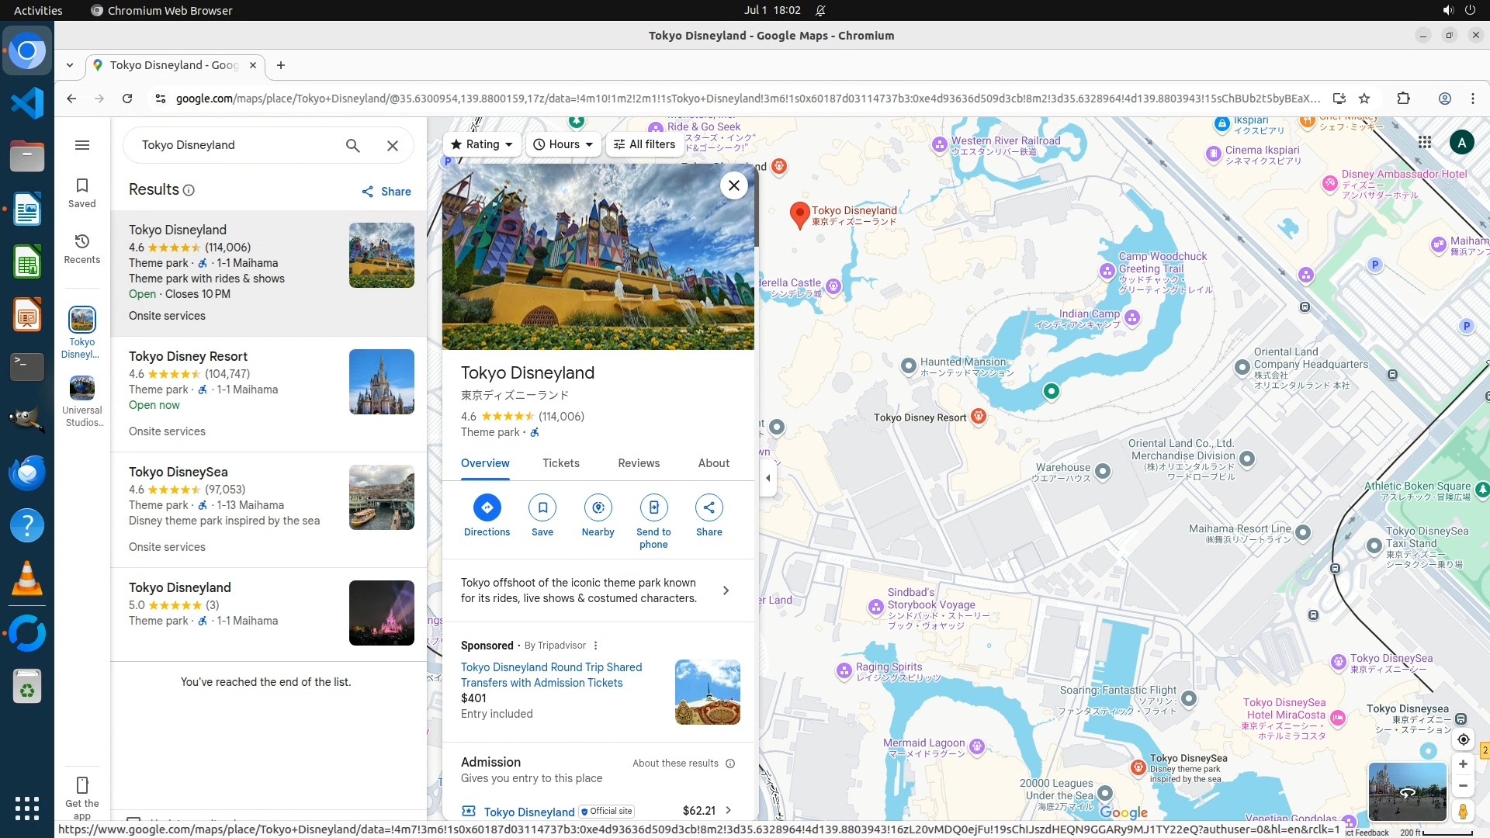Open the Hours filter dropdown
The width and height of the screenshot is (1490, 838).
pyautogui.click(x=564, y=144)
